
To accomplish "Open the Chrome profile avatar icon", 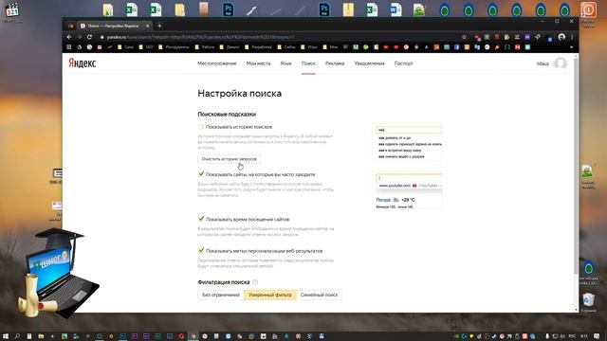I will point(561,37).
